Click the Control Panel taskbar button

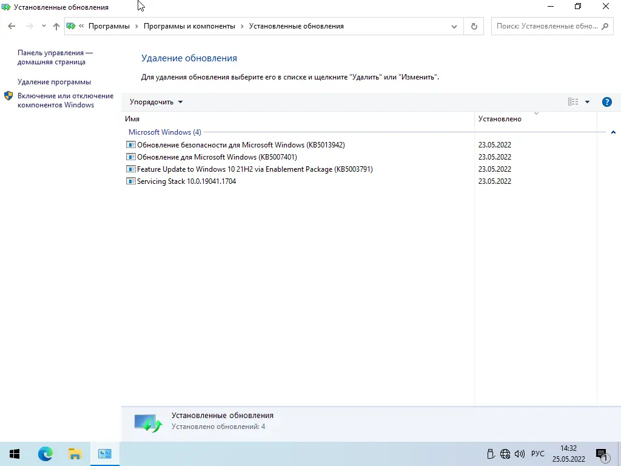(104, 454)
